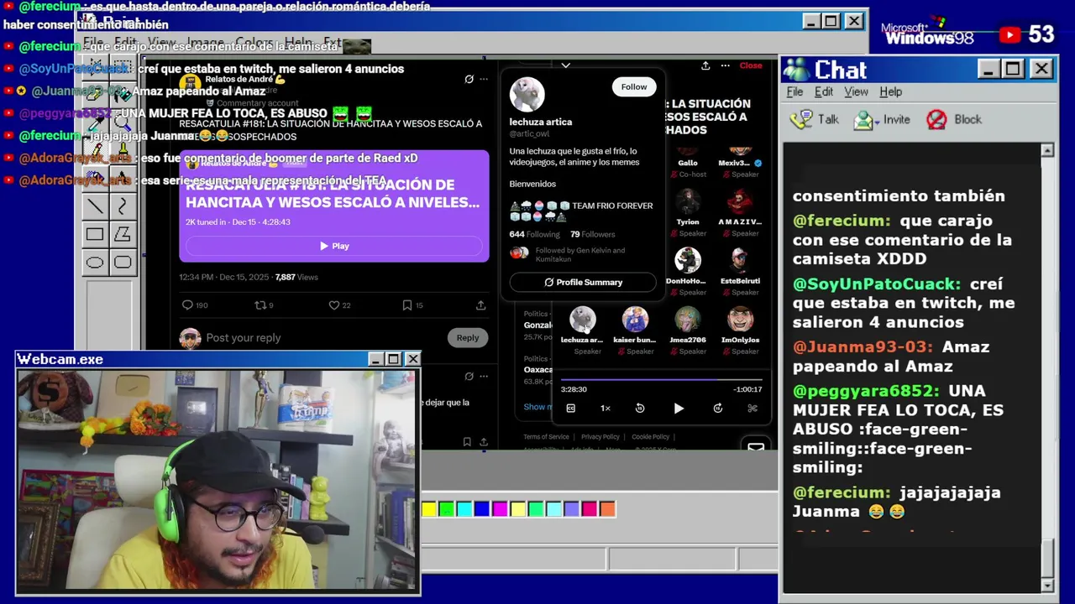The width and height of the screenshot is (1075, 604).
Task: Select the Line tool in Paint
Action: click(95, 206)
